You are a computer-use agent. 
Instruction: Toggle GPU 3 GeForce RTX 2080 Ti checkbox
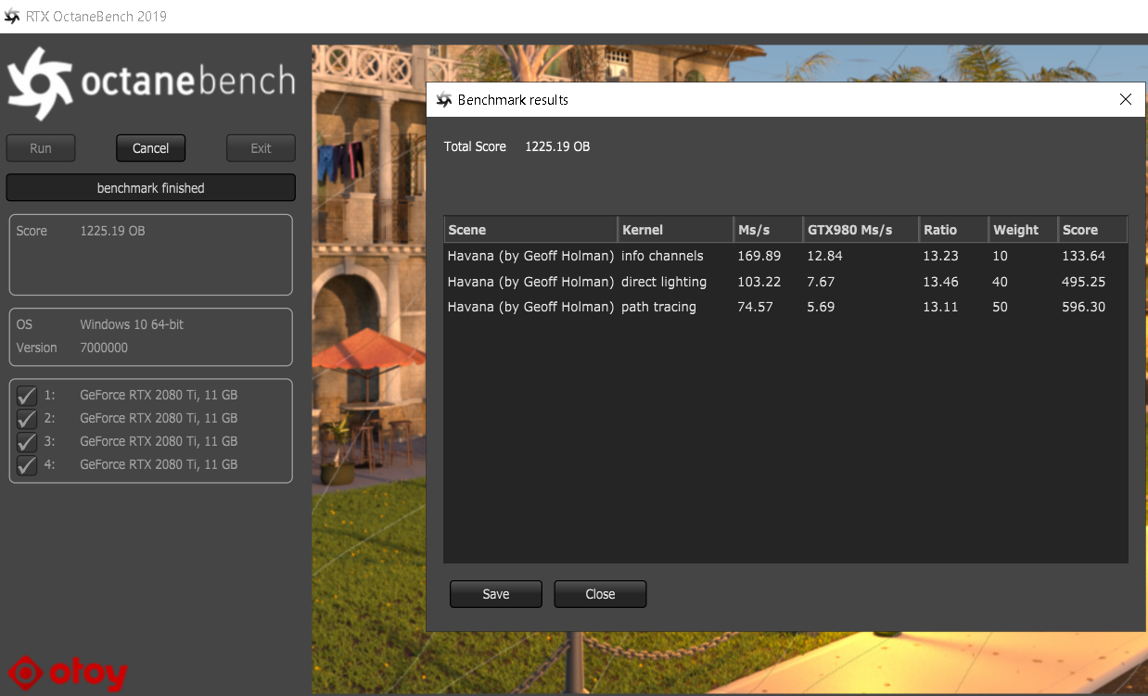click(27, 442)
